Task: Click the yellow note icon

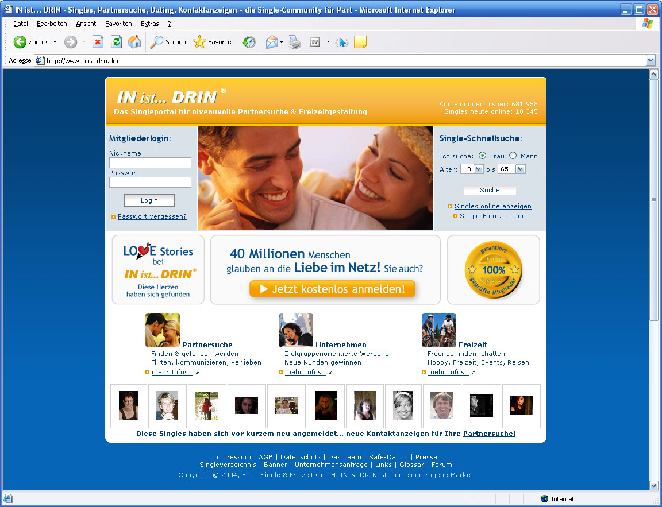Action: [360, 42]
